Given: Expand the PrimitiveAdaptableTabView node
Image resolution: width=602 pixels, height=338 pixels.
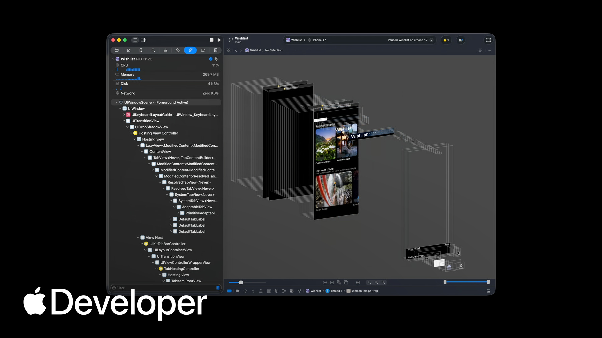Looking at the screenshot, I should pyautogui.click(x=178, y=213).
